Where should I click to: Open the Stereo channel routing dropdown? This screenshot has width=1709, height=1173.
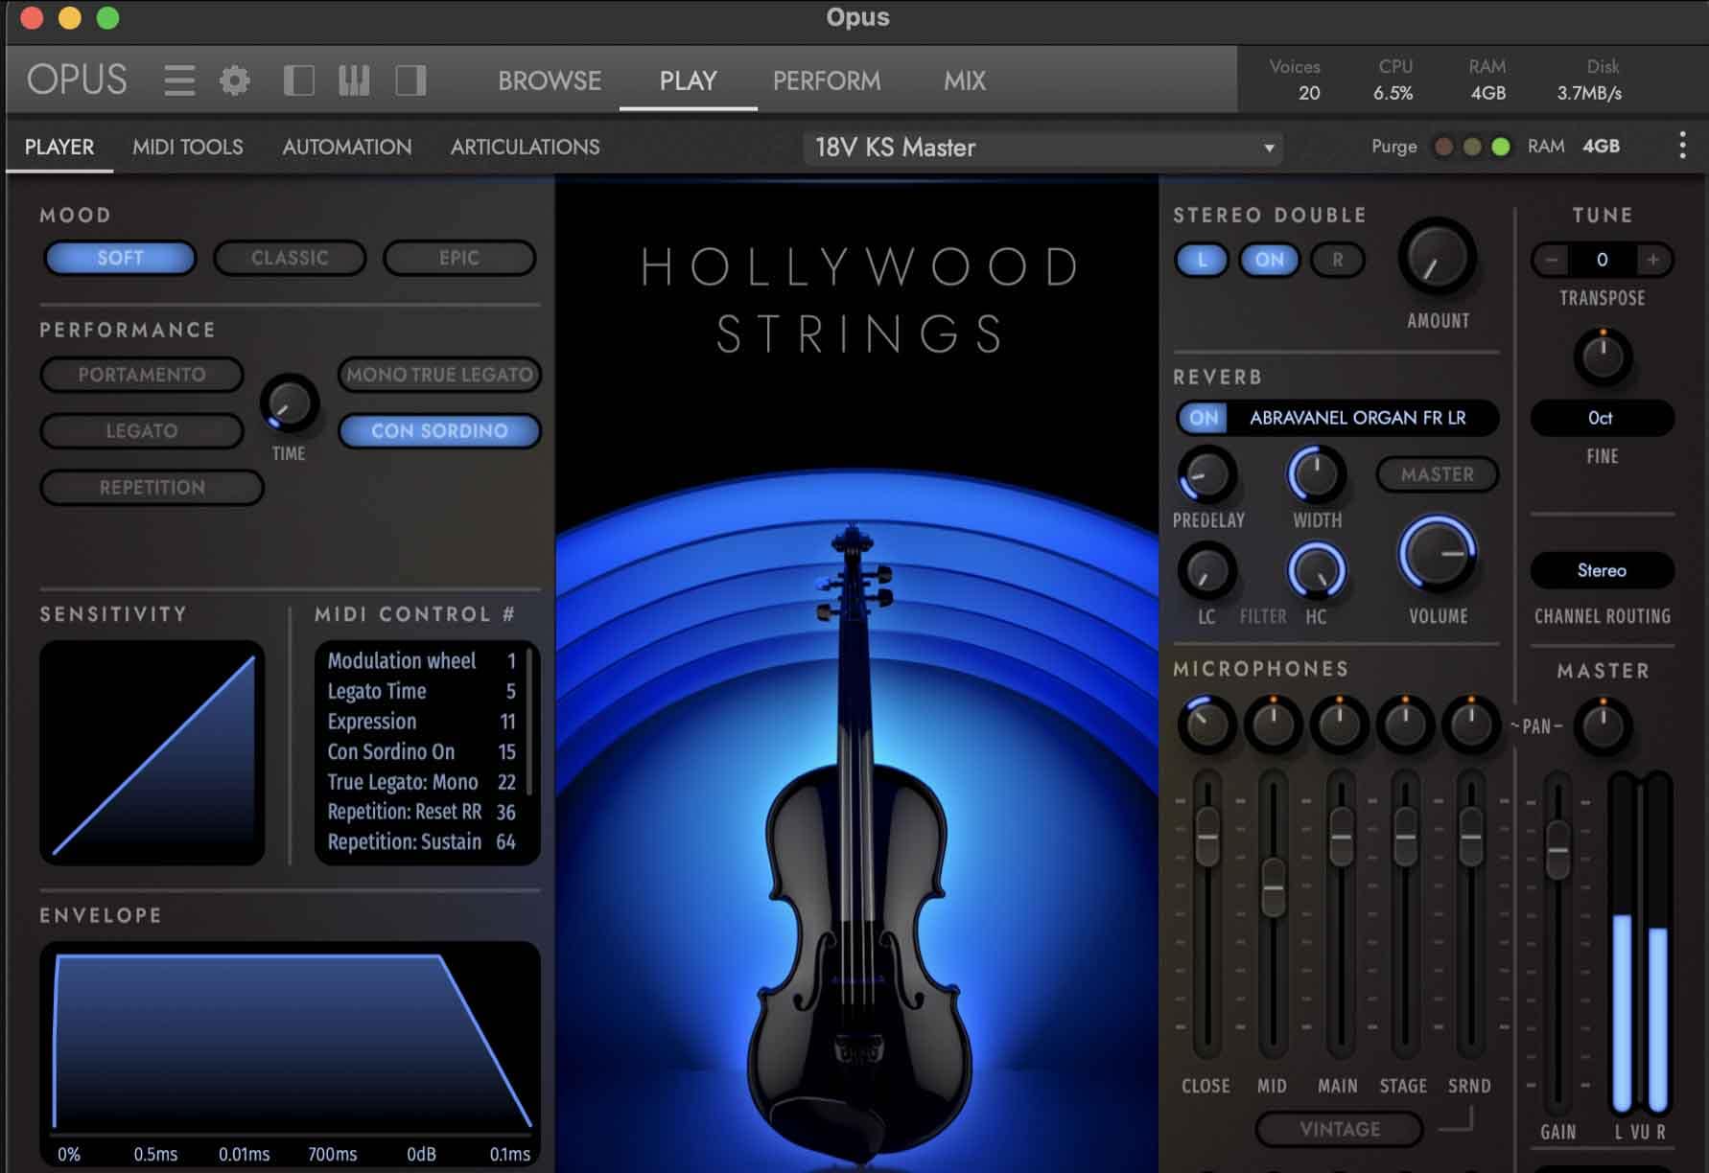coord(1602,570)
